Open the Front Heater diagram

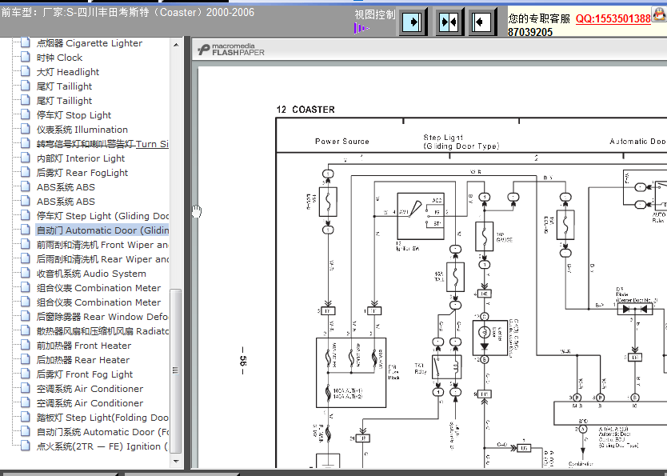pos(84,346)
